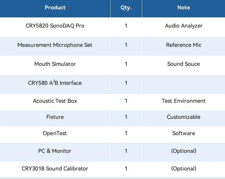Select the Measurement Microphone Set cell

coord(55,45)
